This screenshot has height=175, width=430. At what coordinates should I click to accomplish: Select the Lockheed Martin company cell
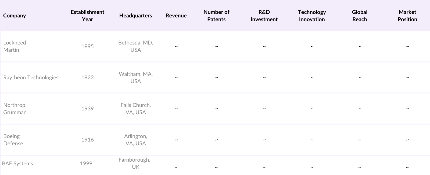pos(15,46)
